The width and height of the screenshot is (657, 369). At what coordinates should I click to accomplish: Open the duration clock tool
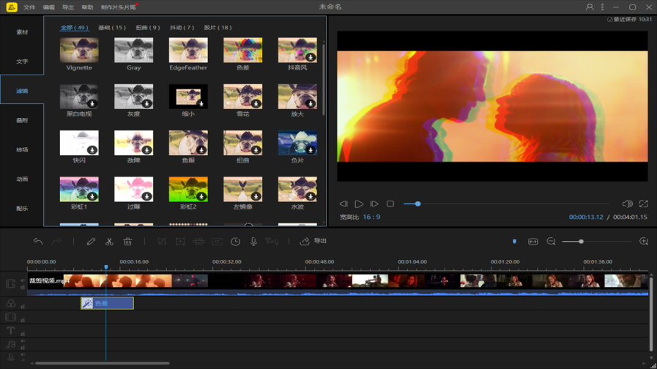point(235,242)
